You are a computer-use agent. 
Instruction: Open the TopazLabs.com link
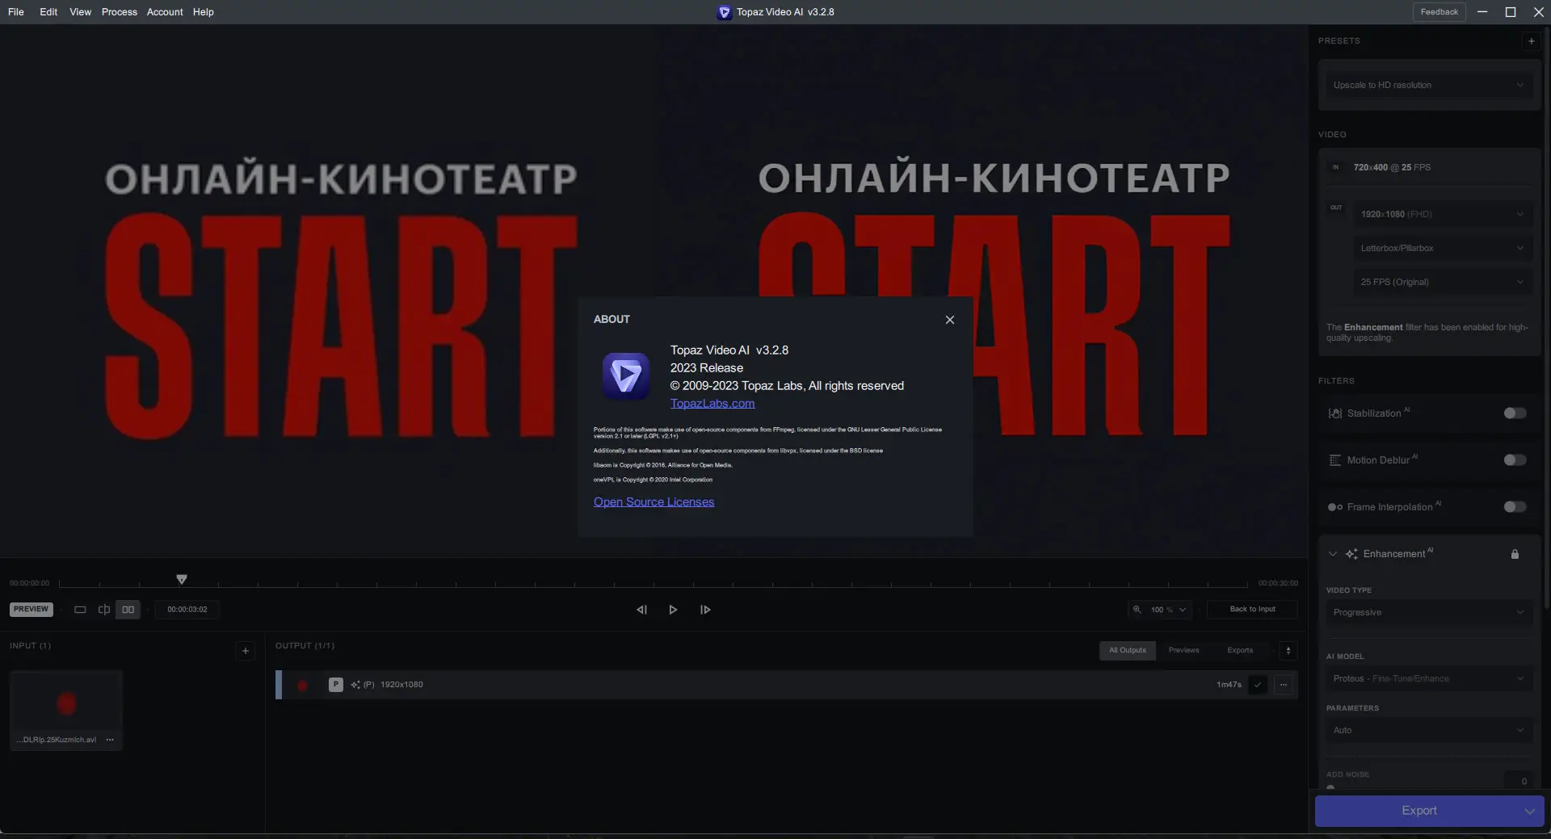pyautogui.click(x=712, y=404)
